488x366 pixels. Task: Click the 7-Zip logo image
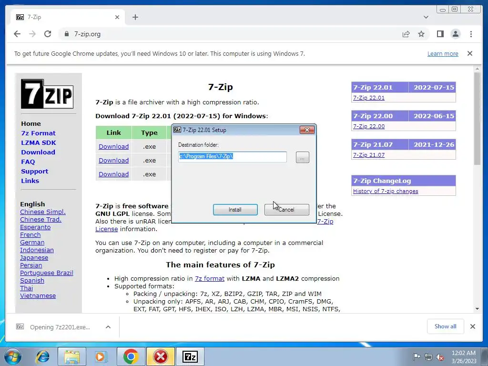[x=47, y=94]
